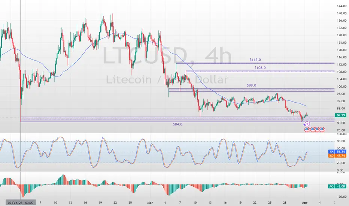Click the orange %D 47.74 stochastic label
Viewport: 349px width, 206px height.
337,156
